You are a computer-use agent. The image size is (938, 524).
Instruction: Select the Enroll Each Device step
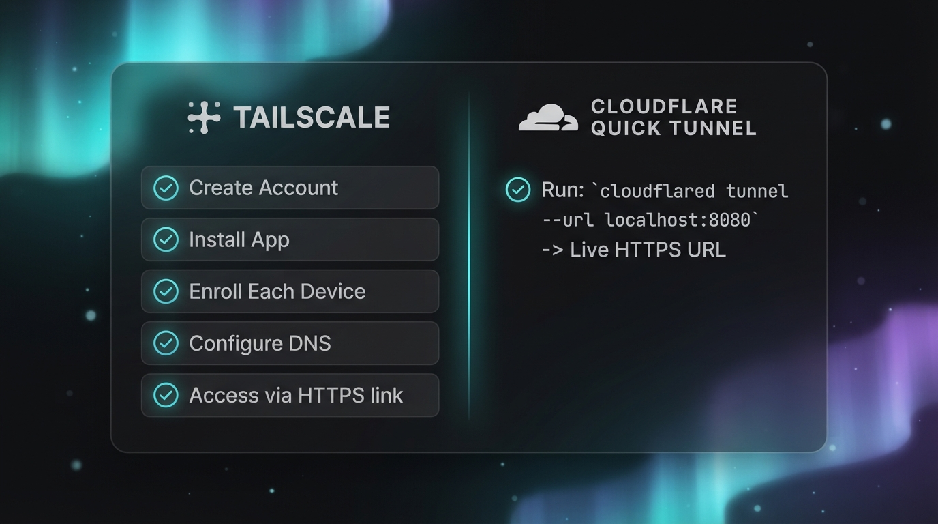coord(290,291)
